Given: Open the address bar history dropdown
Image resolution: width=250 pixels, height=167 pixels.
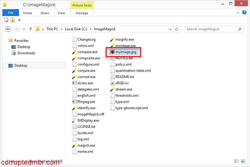Looking at the screenshot, I should click(170, 29).
